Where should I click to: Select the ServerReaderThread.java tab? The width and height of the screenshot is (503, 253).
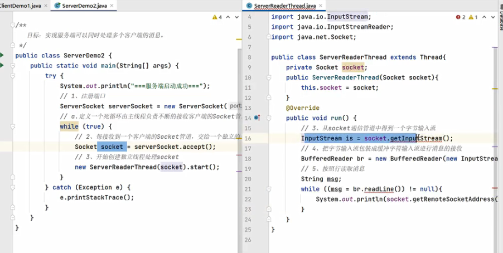284,6
